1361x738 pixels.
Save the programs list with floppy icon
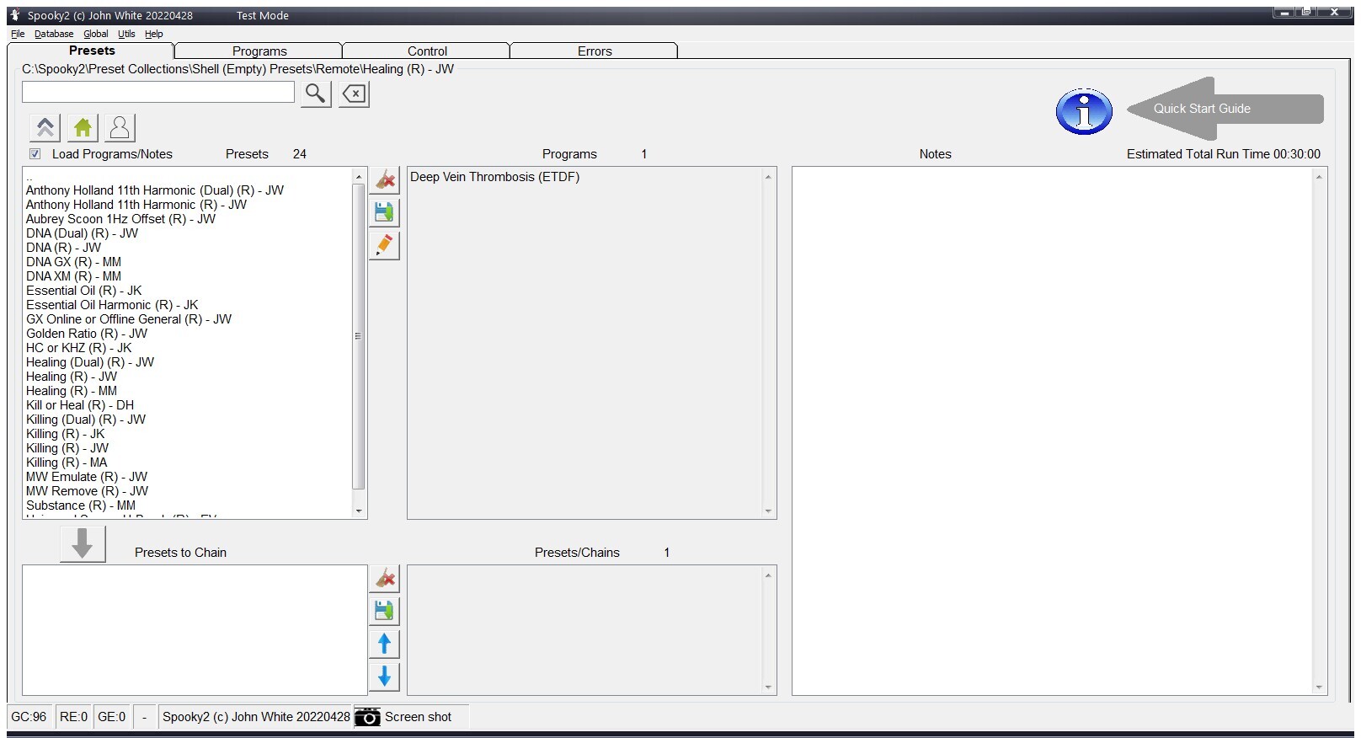384,212
